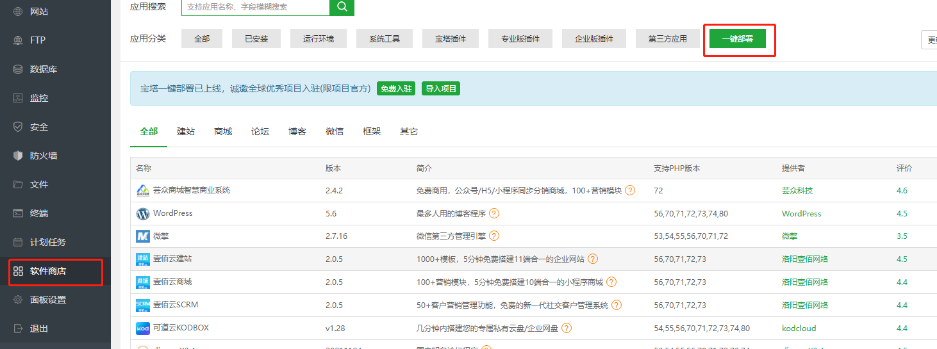Switch to the 论坛 tab
Viewport: 937px width, 349px height.
point(260,131)
